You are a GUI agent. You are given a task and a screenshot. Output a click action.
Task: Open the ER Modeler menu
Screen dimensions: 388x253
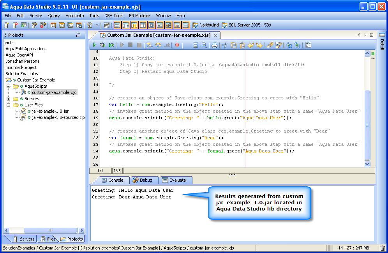click(x=139, y=16)
